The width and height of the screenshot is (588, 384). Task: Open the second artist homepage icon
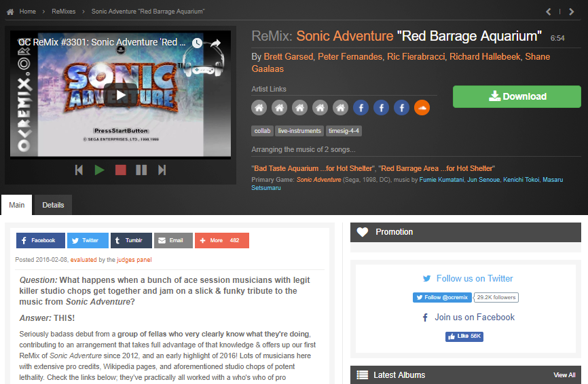click(279, 108)
